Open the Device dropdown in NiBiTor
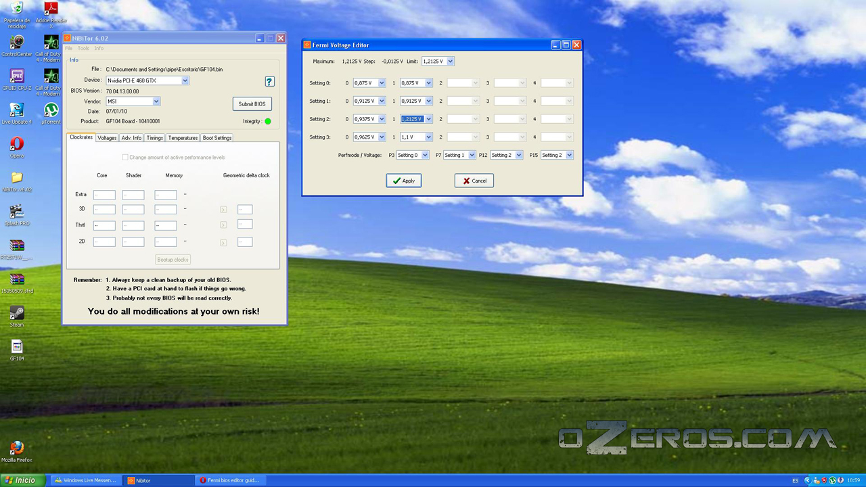This screenshot has width=866, height=487. click(x=185, y=80)
